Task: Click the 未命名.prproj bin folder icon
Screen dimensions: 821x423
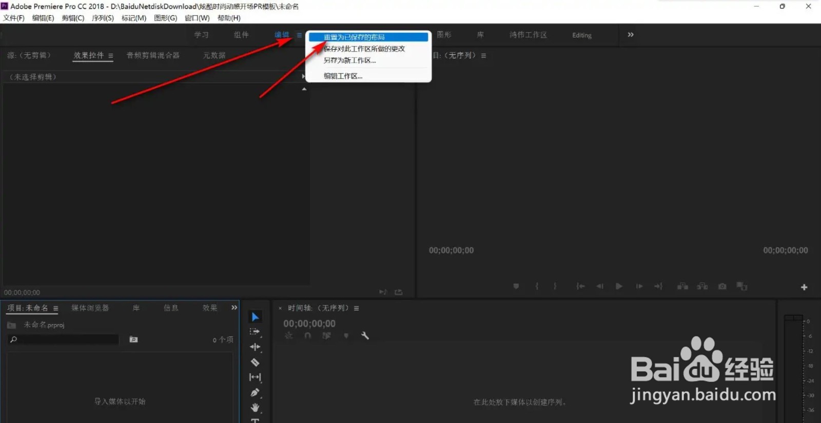Action: tap(11, 325)
